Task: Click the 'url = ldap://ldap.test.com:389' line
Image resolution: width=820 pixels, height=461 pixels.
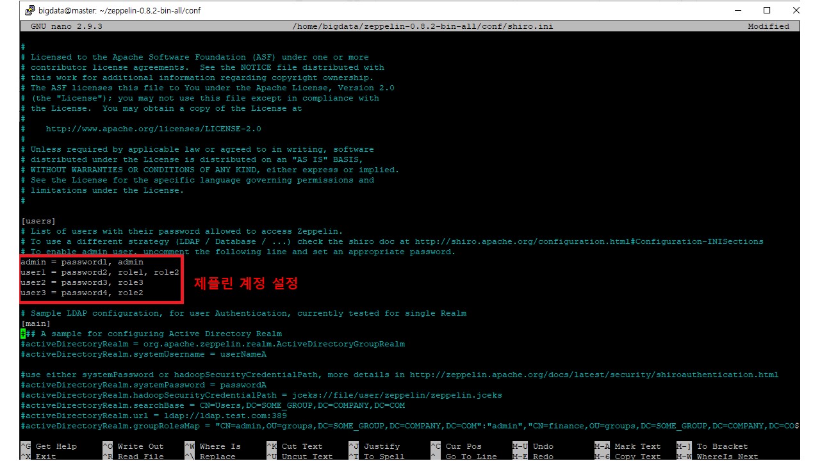Action: coord(154,416)
